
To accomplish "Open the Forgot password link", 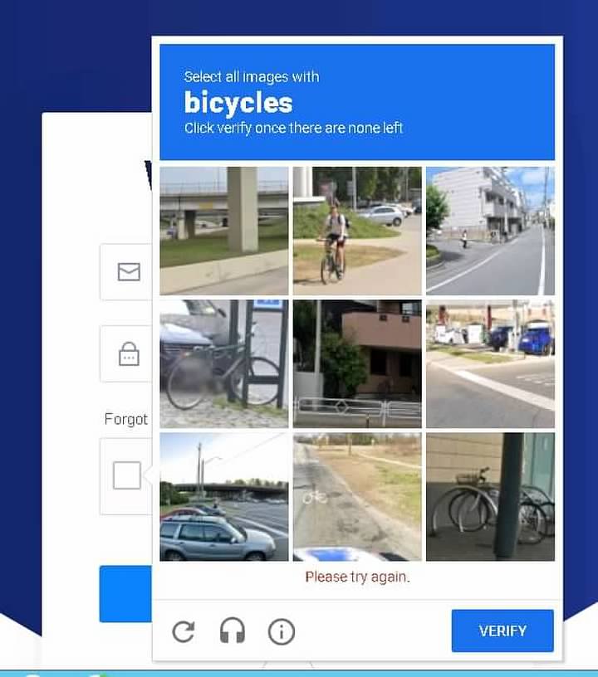I will (x=126, y=419).
